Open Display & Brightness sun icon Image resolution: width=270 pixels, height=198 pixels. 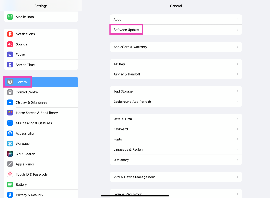click(10, 102)
